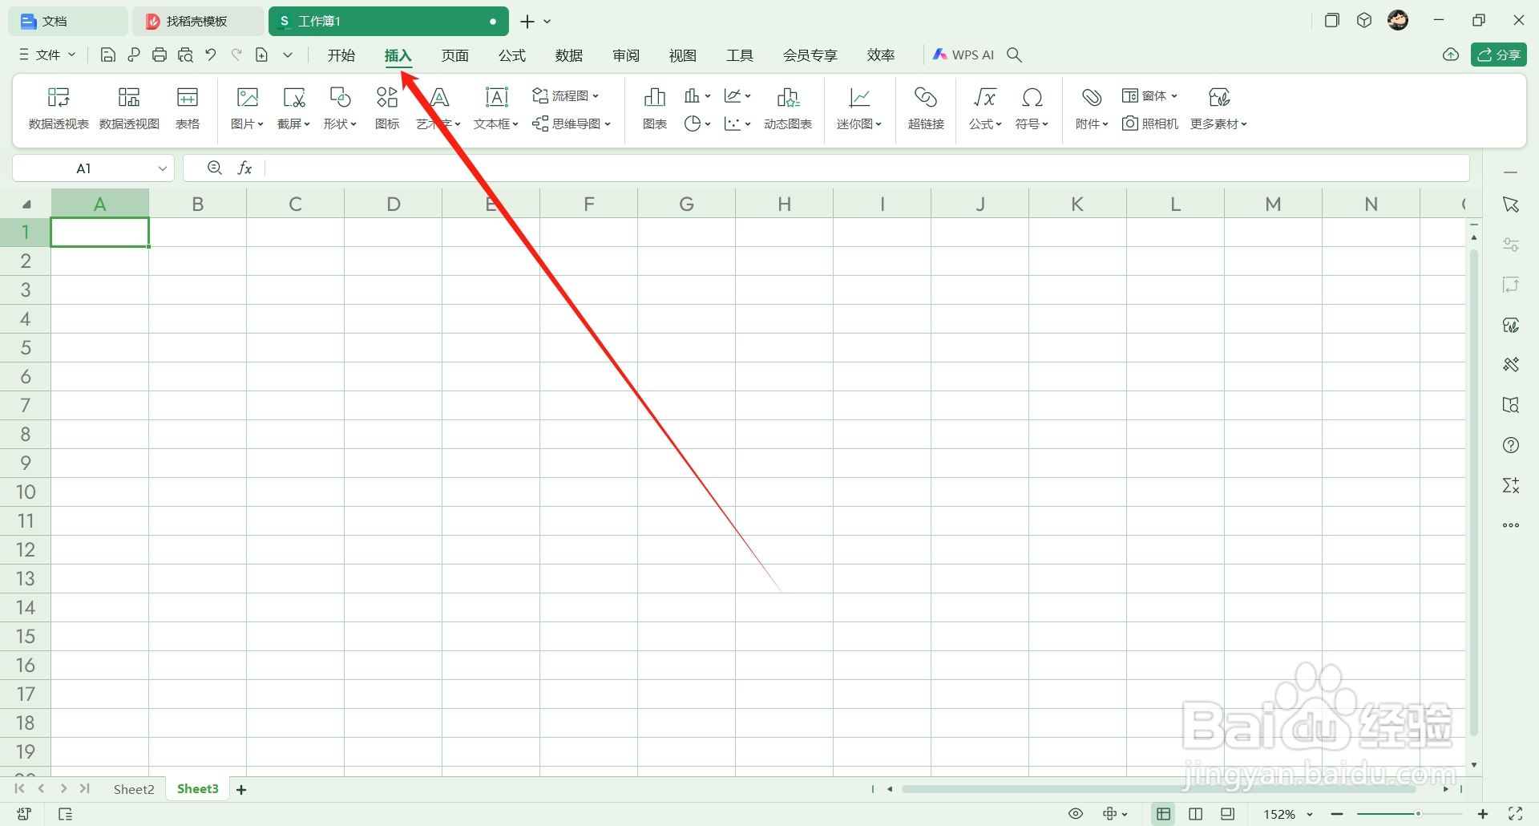Undo the last action
This screenshot has width=1539, height=826.
point(211,55)
